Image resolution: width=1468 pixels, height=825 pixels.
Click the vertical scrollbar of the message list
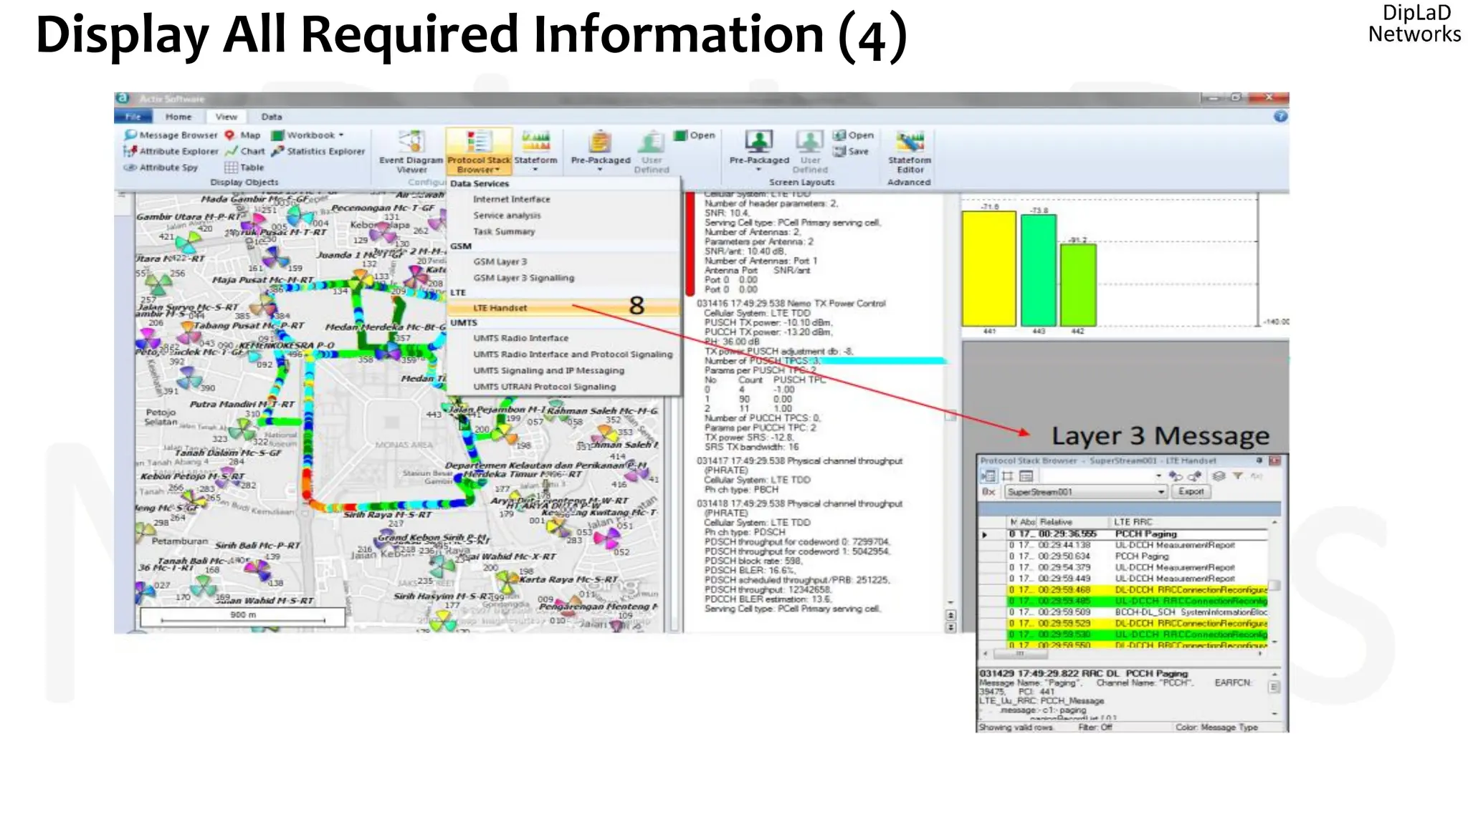coord(1274,584)
